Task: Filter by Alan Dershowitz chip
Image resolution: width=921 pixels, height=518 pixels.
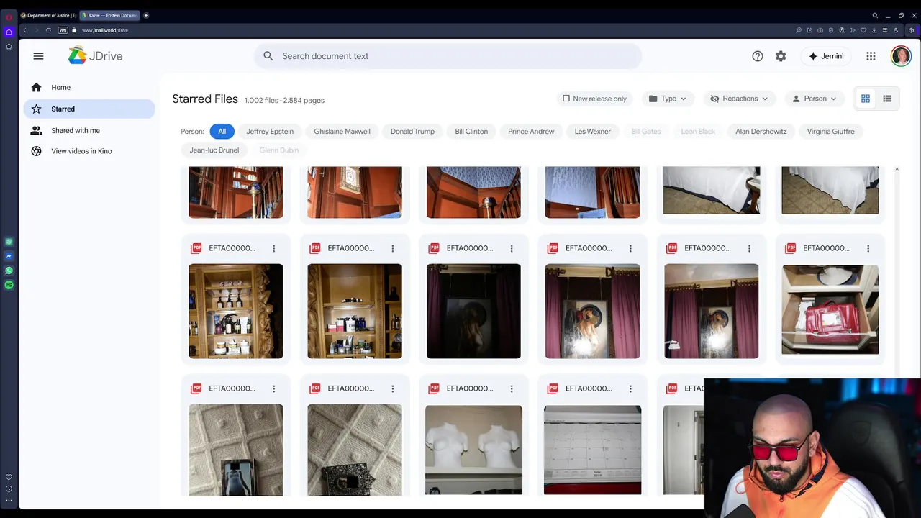Action: coord(761,132)
